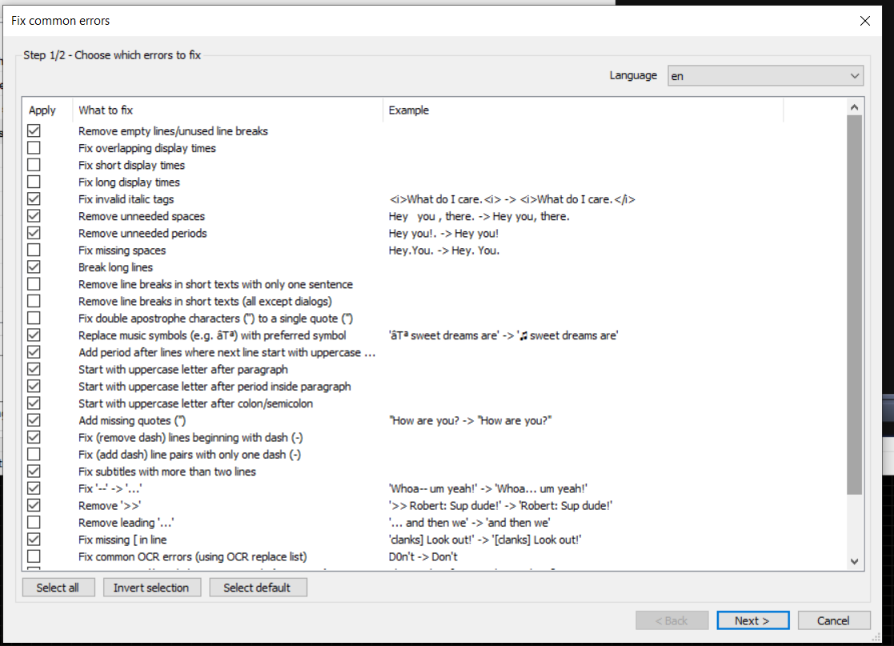Uncheck 'Replace music symbols with preferred symbol'
Screen dimensions: 894x646
click(34, 335)
